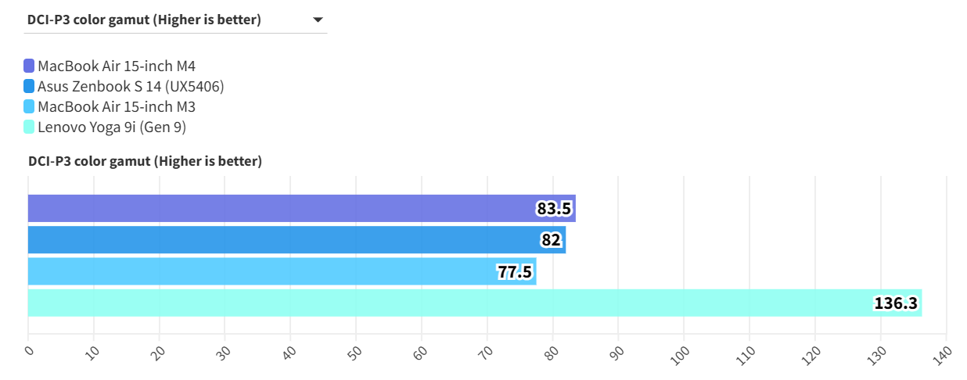Click the 136.3 value label
Image resolution: width=967 pixels, height=380 pixels.
coord(895,303)
